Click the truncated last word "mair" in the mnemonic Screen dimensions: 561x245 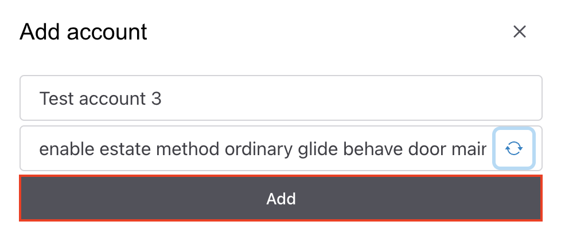472,149
